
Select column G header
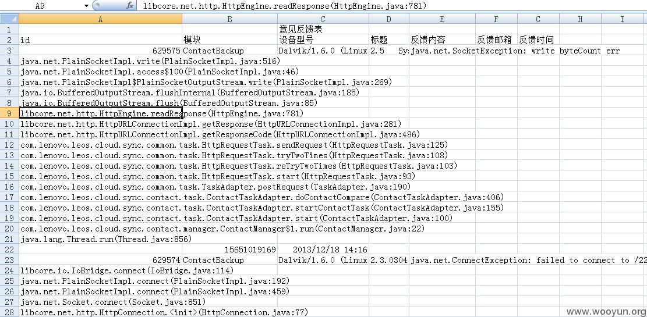pos(539,19)
